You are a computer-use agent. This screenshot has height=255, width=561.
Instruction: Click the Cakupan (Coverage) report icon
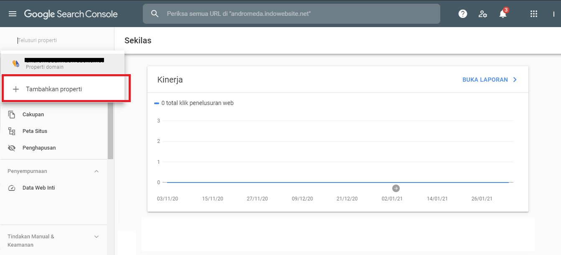click(12, 114)
